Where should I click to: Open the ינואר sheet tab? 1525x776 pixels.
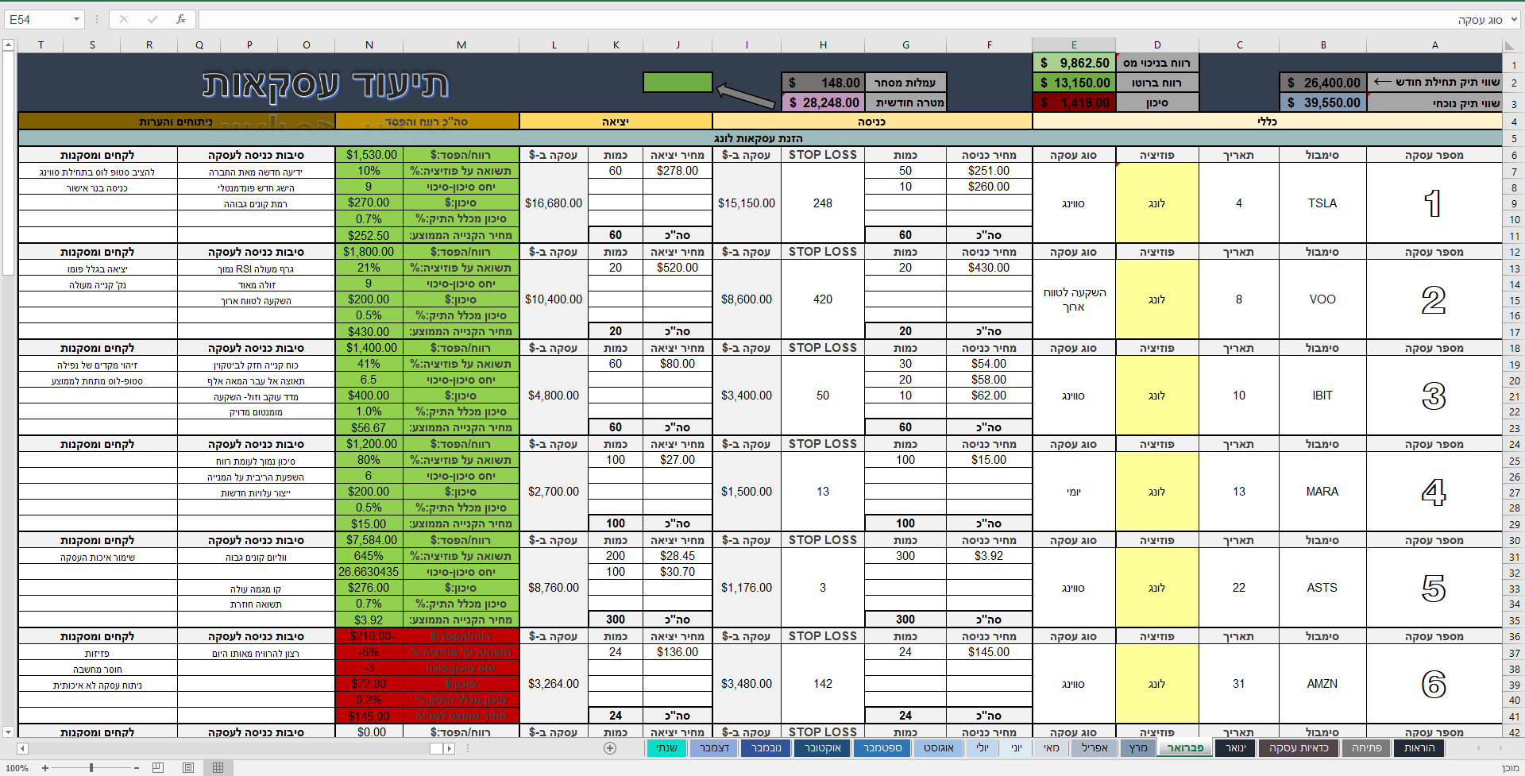pyautogui.click(x=1235, y=748)
